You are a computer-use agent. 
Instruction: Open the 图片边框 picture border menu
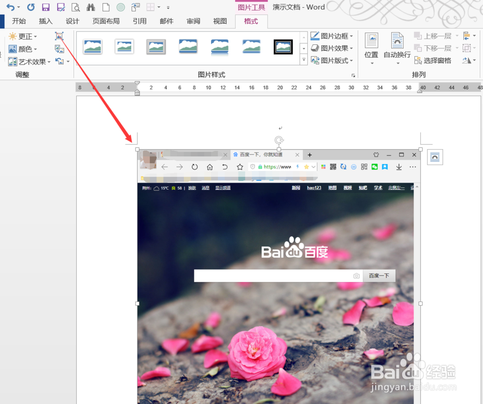332,36
